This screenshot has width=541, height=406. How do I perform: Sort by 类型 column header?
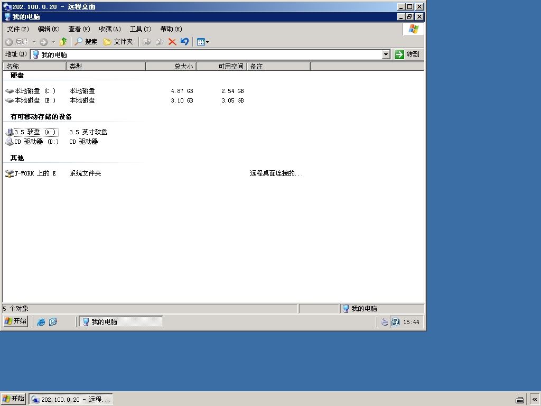106,66
